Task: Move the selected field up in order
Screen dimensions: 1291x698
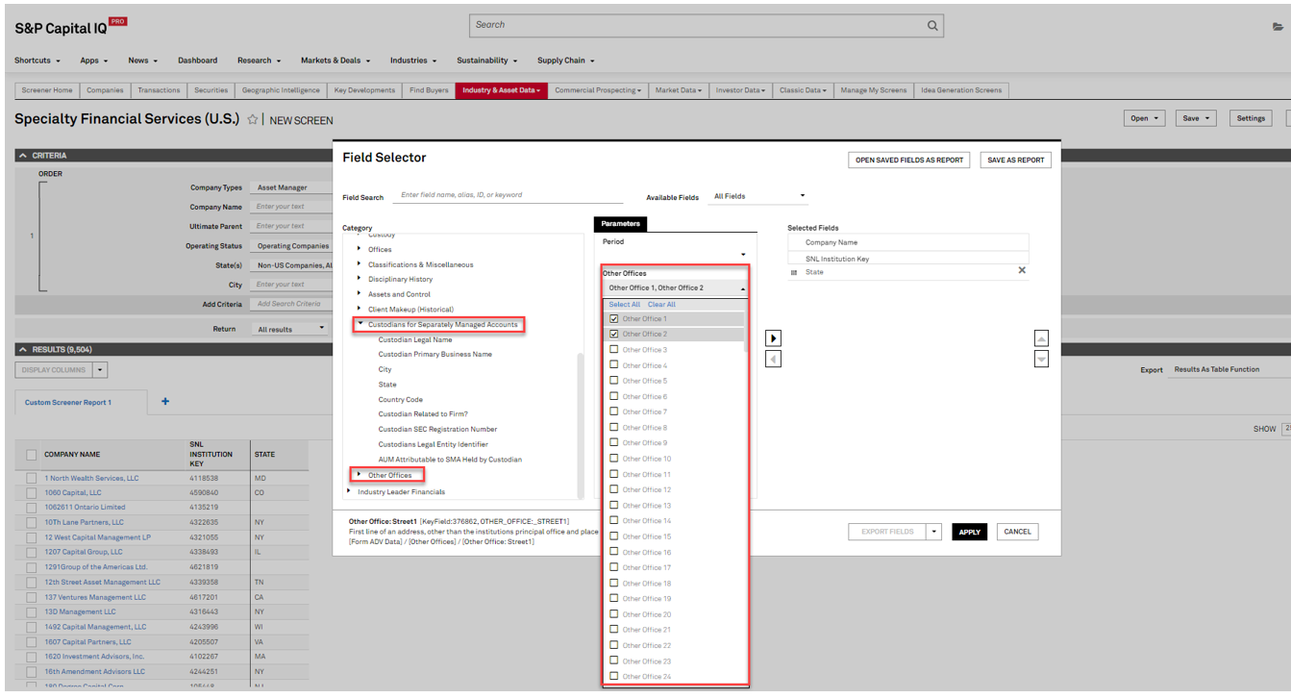Action: (x=1041, y=338)
